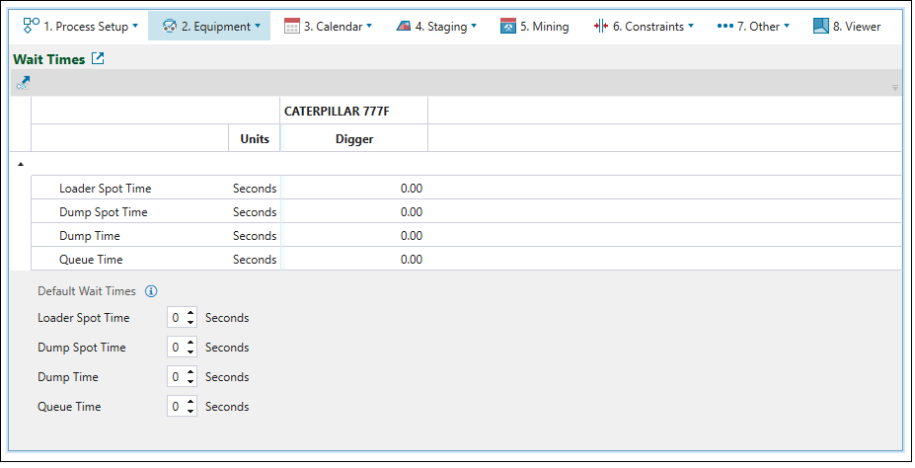The image size is (915, 468).
Task: Click the Constraints icon
Action: [x=600, y=27]
